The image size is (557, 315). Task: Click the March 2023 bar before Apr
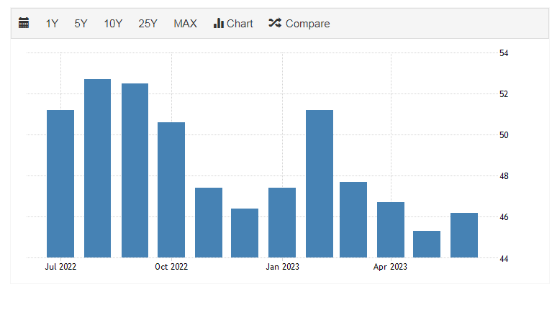coord(353,219)
